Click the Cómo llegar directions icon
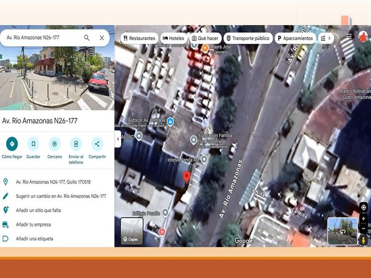Screen dimensions: 371x278 pos(12,144)
